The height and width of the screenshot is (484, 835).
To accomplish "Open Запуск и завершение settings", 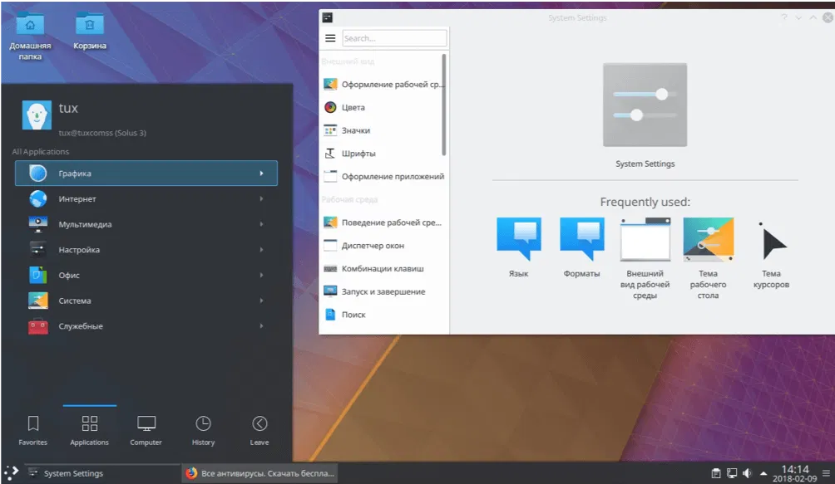I will (x=383, y=291).
